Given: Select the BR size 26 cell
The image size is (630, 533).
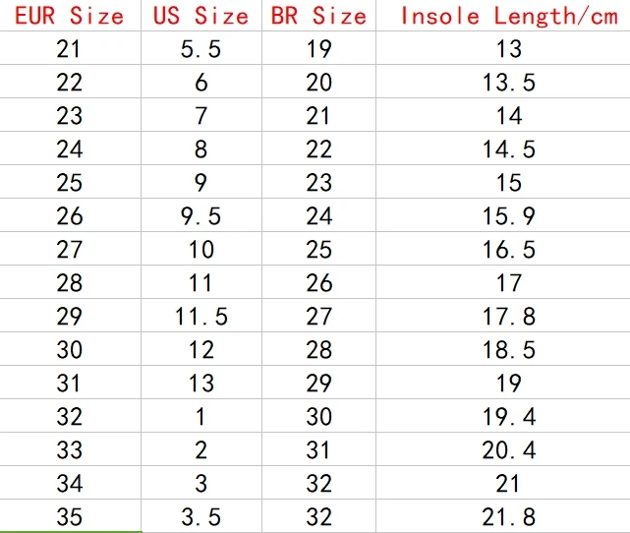Looking at the screenshot, I should [318, 282].
